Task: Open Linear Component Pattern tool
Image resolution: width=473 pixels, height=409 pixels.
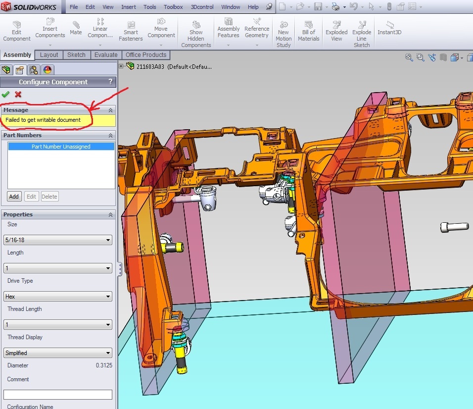Action: [100, 28]
